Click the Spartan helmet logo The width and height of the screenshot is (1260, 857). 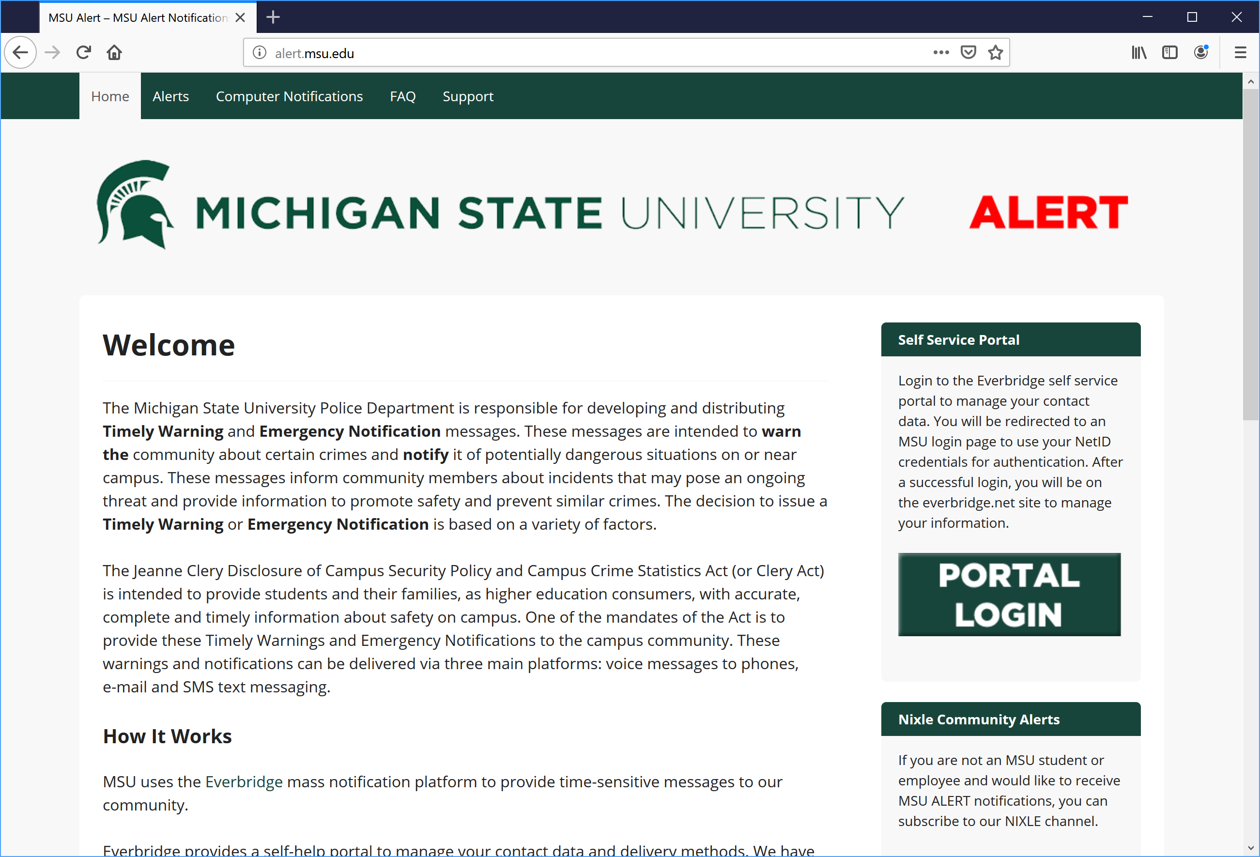click(x=135, y=204)
